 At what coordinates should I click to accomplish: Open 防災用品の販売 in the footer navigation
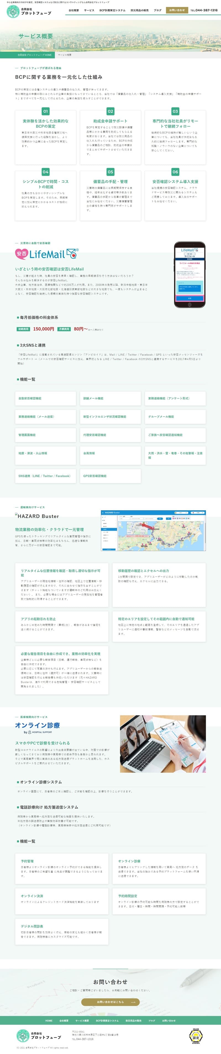133,1021
